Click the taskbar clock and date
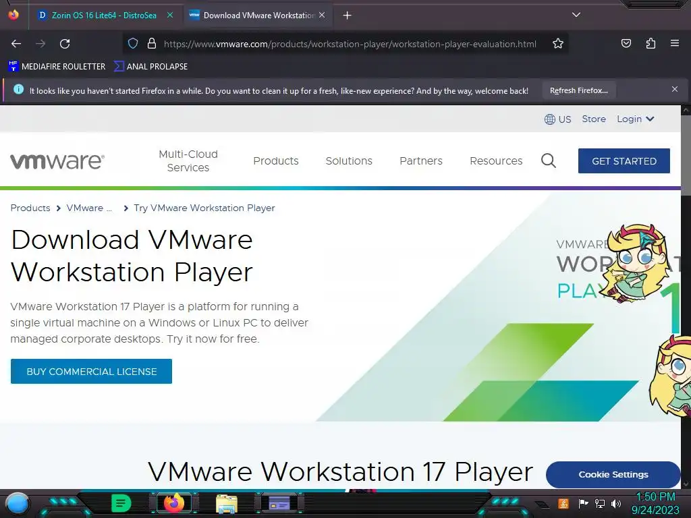The image size is (691, 518). pyautogui.click(x=655, y=503)
